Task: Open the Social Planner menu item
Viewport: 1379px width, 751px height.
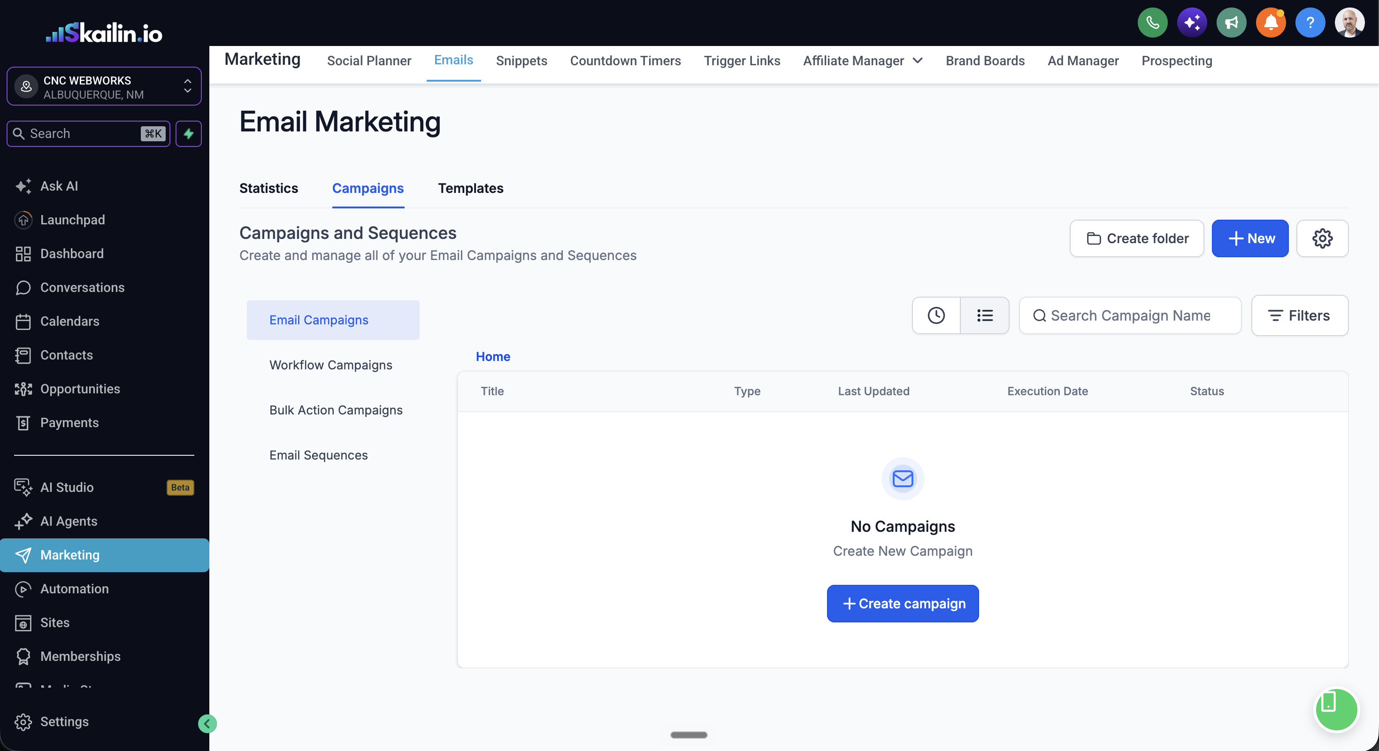Action: pyautogui.click(x=369, y=61)
